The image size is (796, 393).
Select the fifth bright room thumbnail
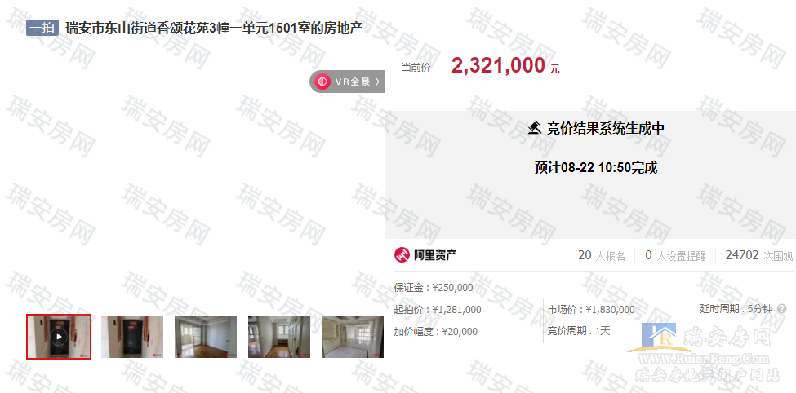click(353, 337)
